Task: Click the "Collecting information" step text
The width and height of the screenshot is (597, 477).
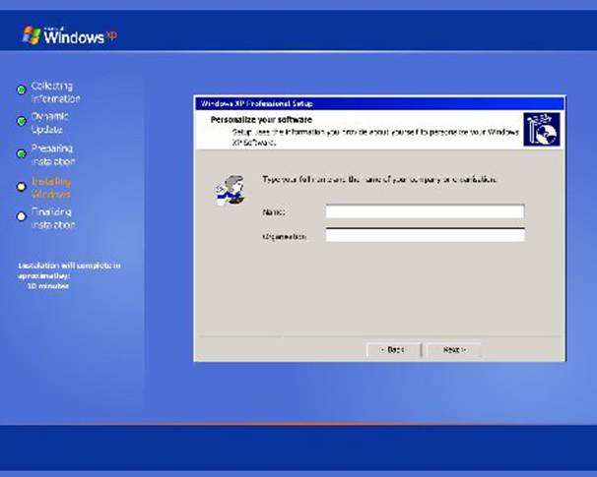Action: (x=55, y=92)
